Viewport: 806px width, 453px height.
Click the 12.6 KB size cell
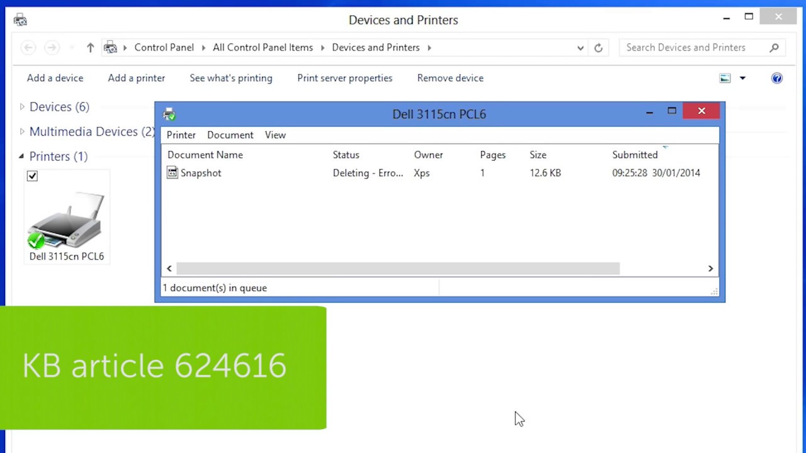(545, 173)
